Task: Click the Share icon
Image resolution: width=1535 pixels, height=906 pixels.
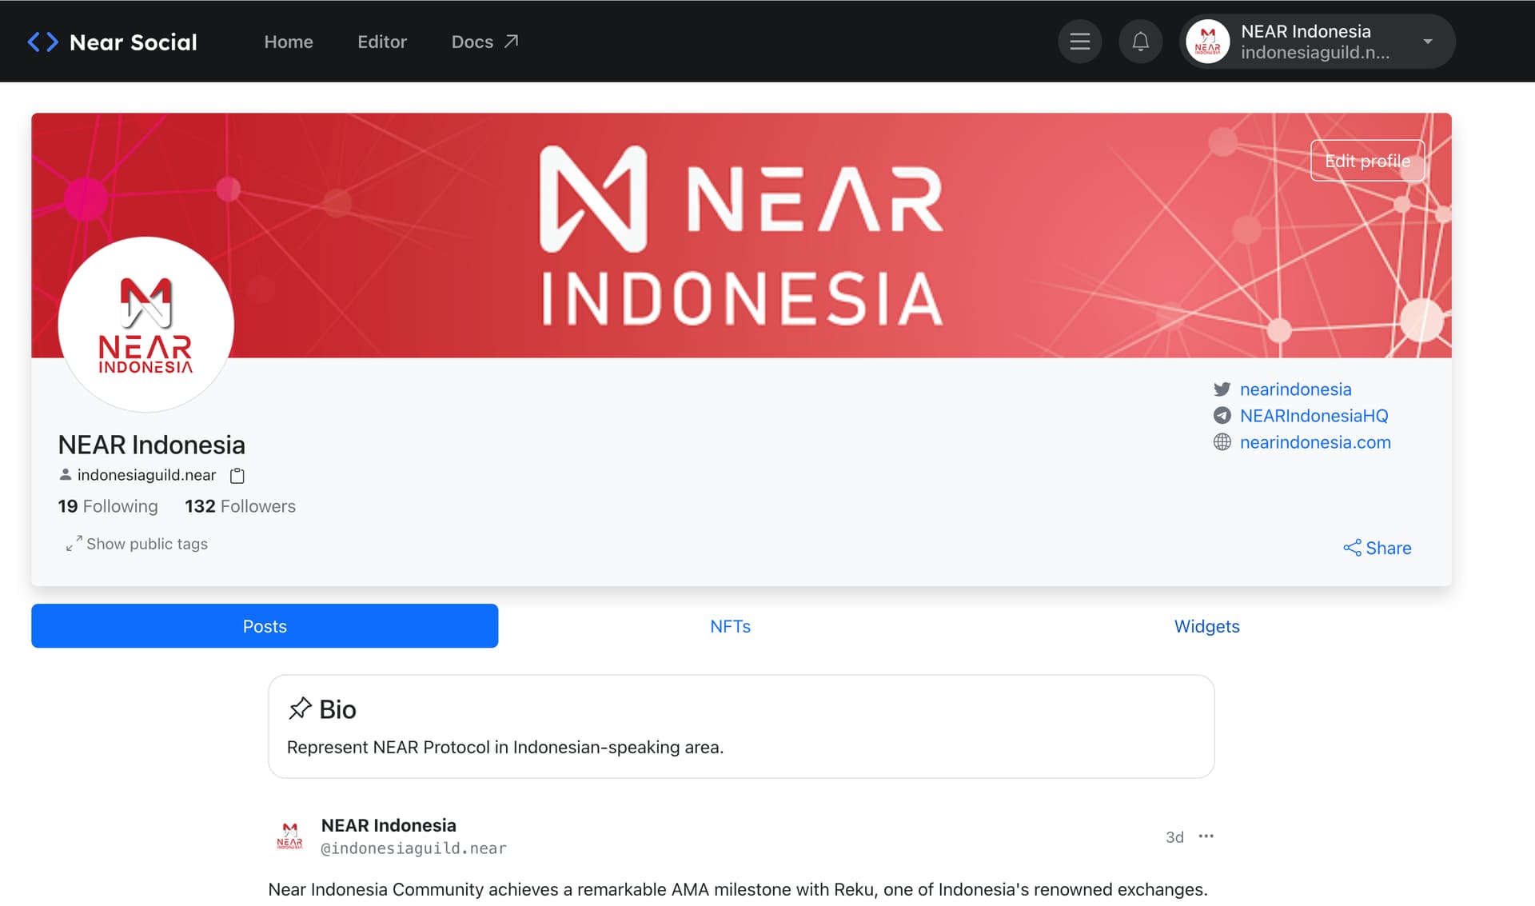Action: pyautogui.click(x=1352, y=548)
